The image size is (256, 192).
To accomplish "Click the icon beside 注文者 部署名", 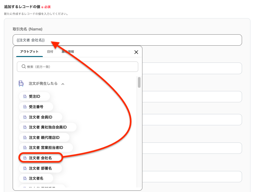I will [x=25, y=168].
